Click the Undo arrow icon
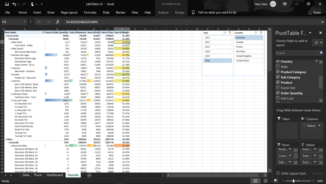 coord(14,4)
